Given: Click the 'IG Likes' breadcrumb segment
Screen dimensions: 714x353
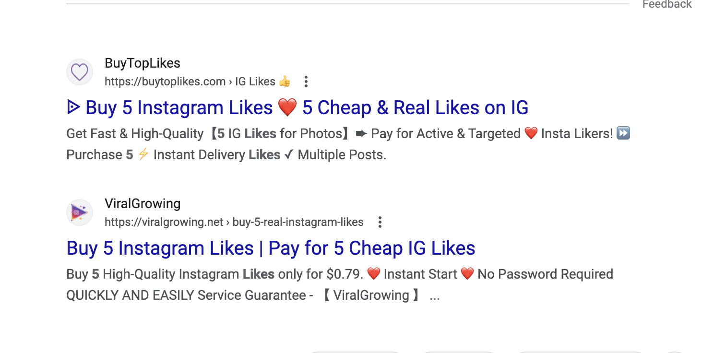Looking at the screenshot, I should (255, 82).
